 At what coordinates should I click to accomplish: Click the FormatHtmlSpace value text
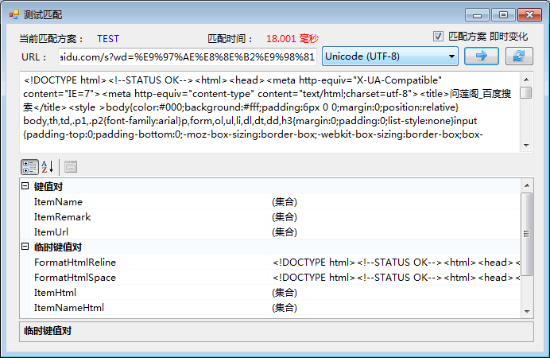(396, 278)
